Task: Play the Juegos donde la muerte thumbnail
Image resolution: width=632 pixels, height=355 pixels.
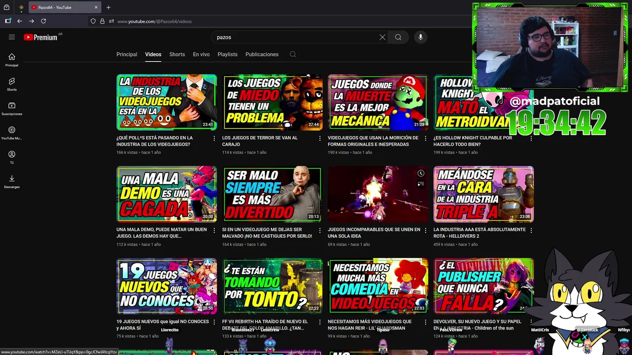Action: 378,102
